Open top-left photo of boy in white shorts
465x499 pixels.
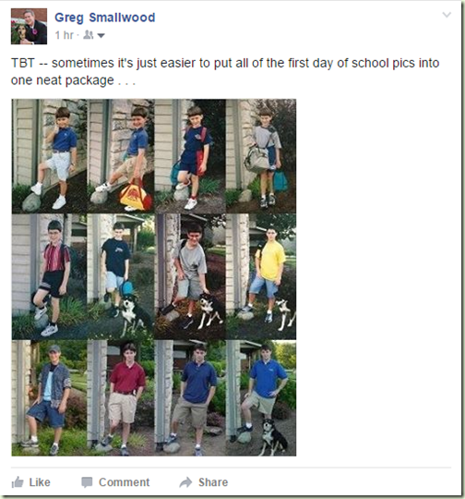49,156
